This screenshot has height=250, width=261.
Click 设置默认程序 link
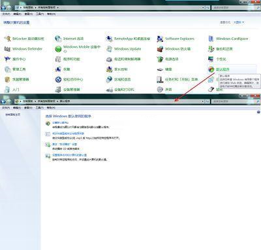(x=60, y=122)
